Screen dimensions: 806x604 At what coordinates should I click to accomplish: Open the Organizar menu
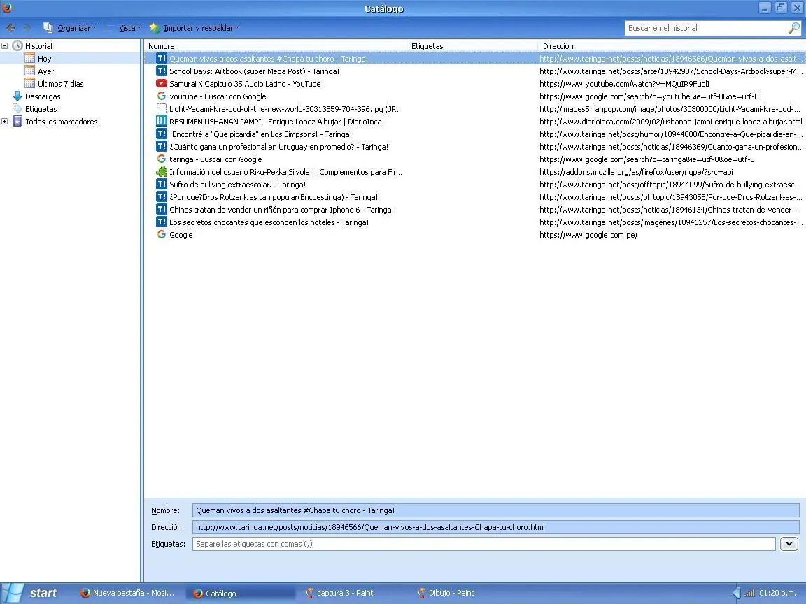[70, 28]
